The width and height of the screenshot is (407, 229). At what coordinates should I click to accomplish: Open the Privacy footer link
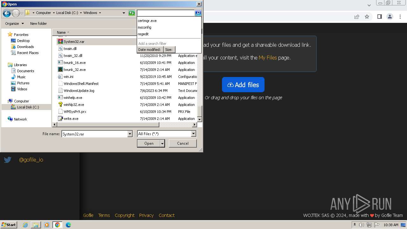click(x=146, y=215)
